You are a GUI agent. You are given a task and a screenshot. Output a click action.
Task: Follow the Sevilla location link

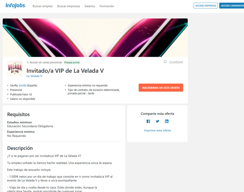(22, 85)
